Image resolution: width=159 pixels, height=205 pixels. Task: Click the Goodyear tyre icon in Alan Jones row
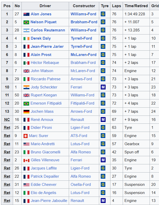(x=103, y=14)
